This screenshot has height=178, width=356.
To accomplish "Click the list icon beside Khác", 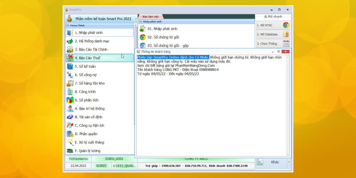I will pos(260,162).
